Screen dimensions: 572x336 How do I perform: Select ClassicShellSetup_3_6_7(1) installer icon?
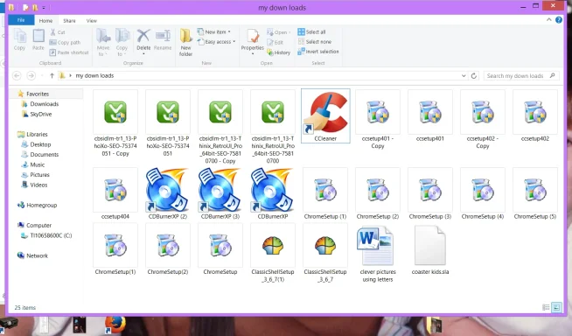pyautogui.click(x=273, y=246)
